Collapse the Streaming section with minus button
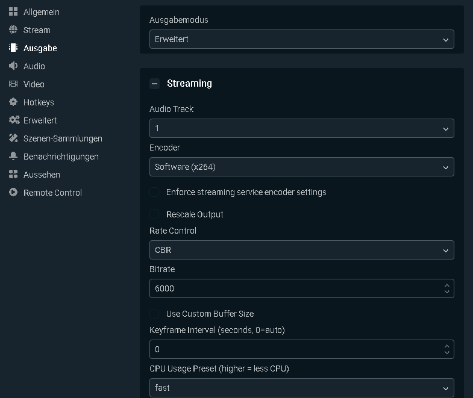 coord(155,84)
